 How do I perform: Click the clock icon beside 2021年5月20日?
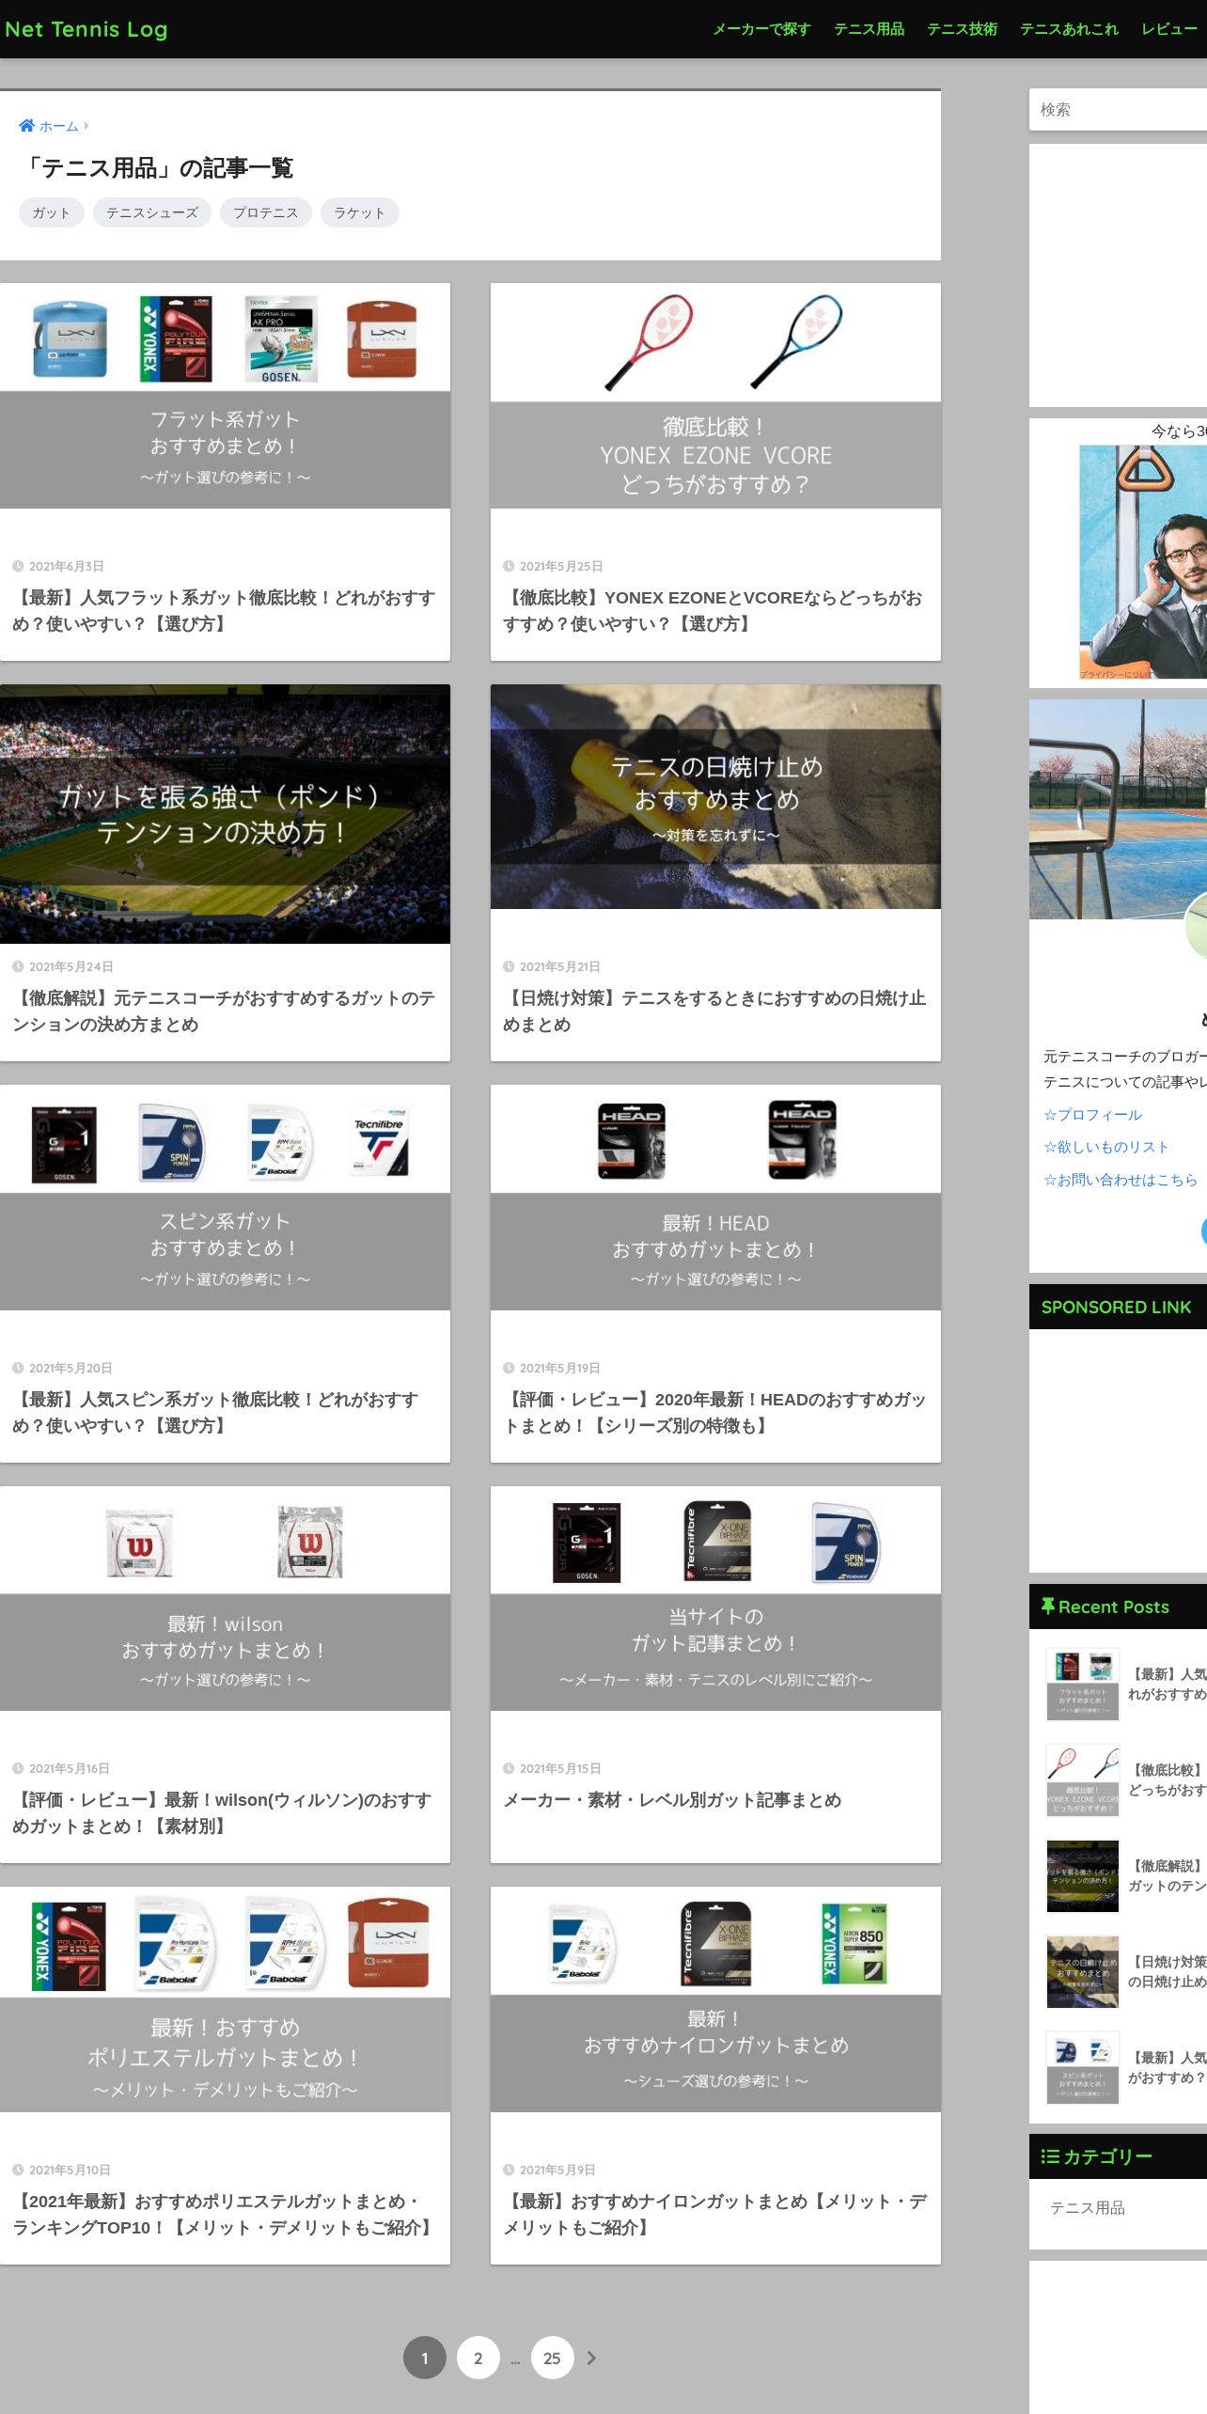click(18, 1368)
